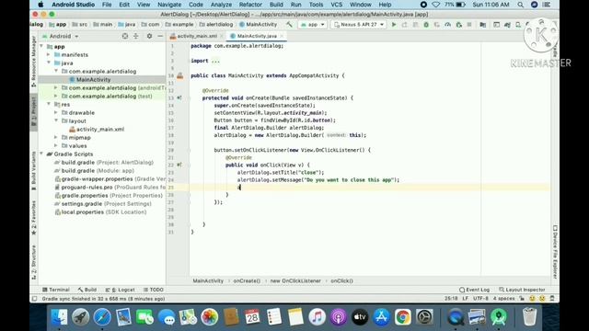Open the app run configuration dropdown
This screenshot has height=331, width=589.
pyautogui.click(x=313, y=25)
